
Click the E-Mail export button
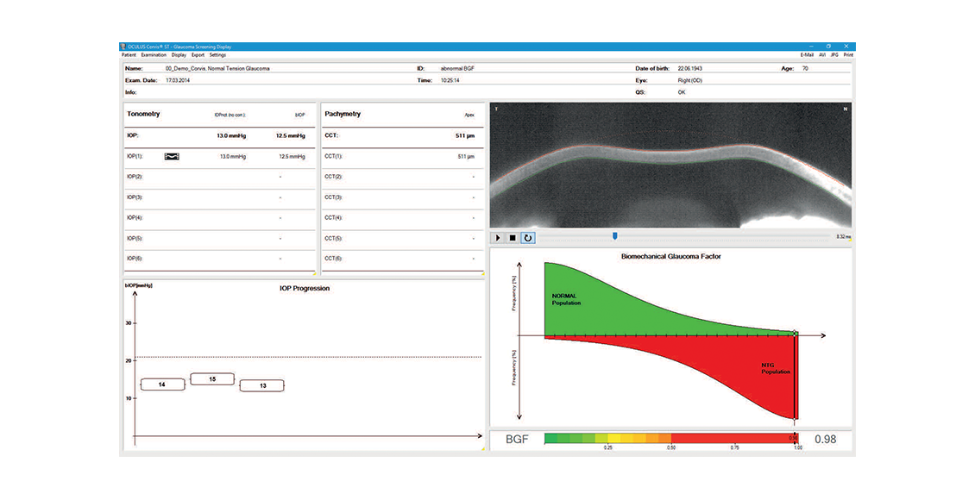point(807,55)
